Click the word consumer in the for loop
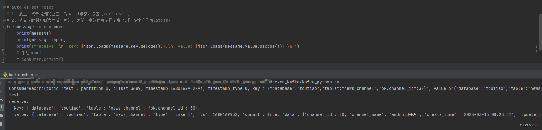This screenshot has height=130, width=542. click(53, 27)
